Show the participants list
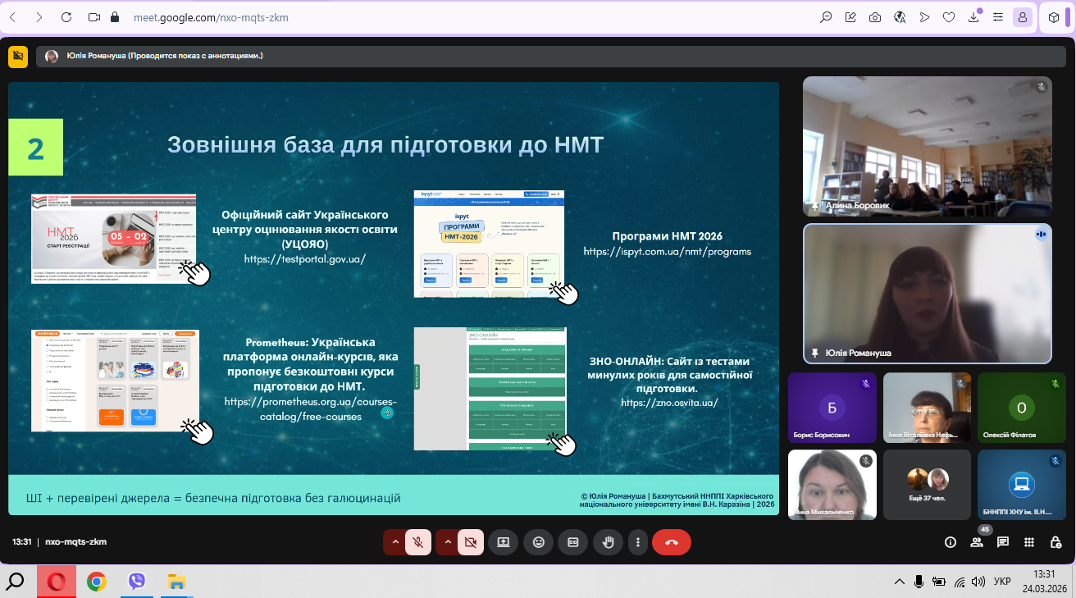 coord(976,542)
